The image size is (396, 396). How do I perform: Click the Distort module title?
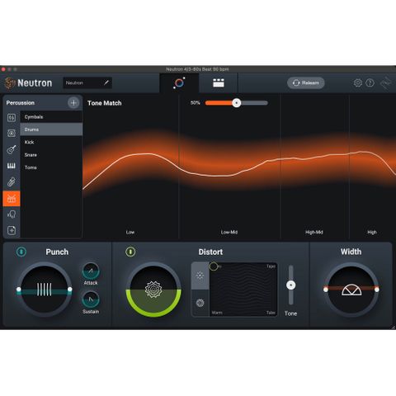(210, 252)
